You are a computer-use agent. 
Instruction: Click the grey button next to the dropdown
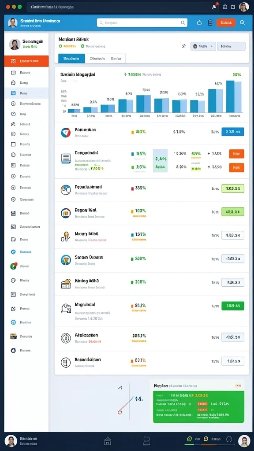pos(231,46)
